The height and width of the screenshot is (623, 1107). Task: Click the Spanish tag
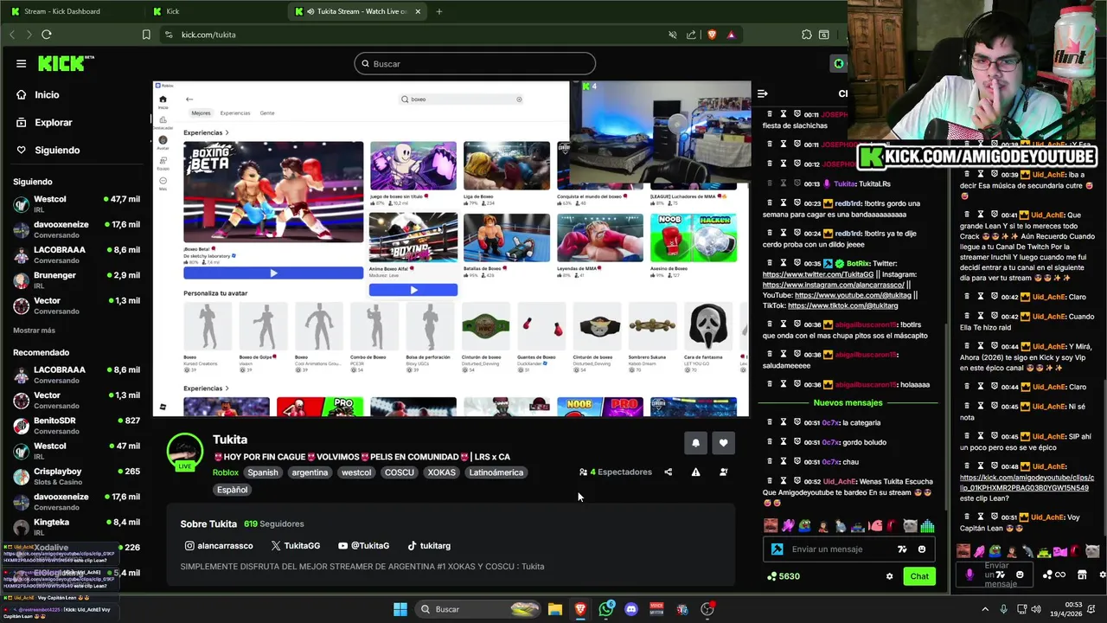(263, 472)
